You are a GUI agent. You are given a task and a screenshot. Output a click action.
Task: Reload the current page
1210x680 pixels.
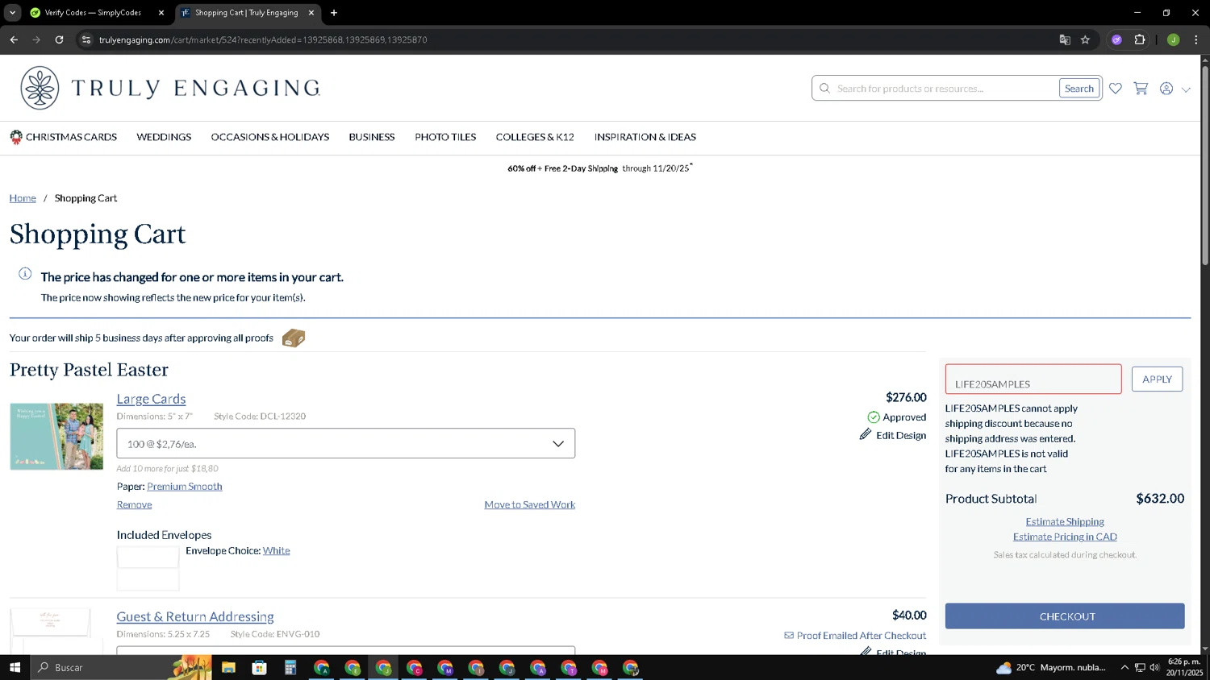coord(59,39)
